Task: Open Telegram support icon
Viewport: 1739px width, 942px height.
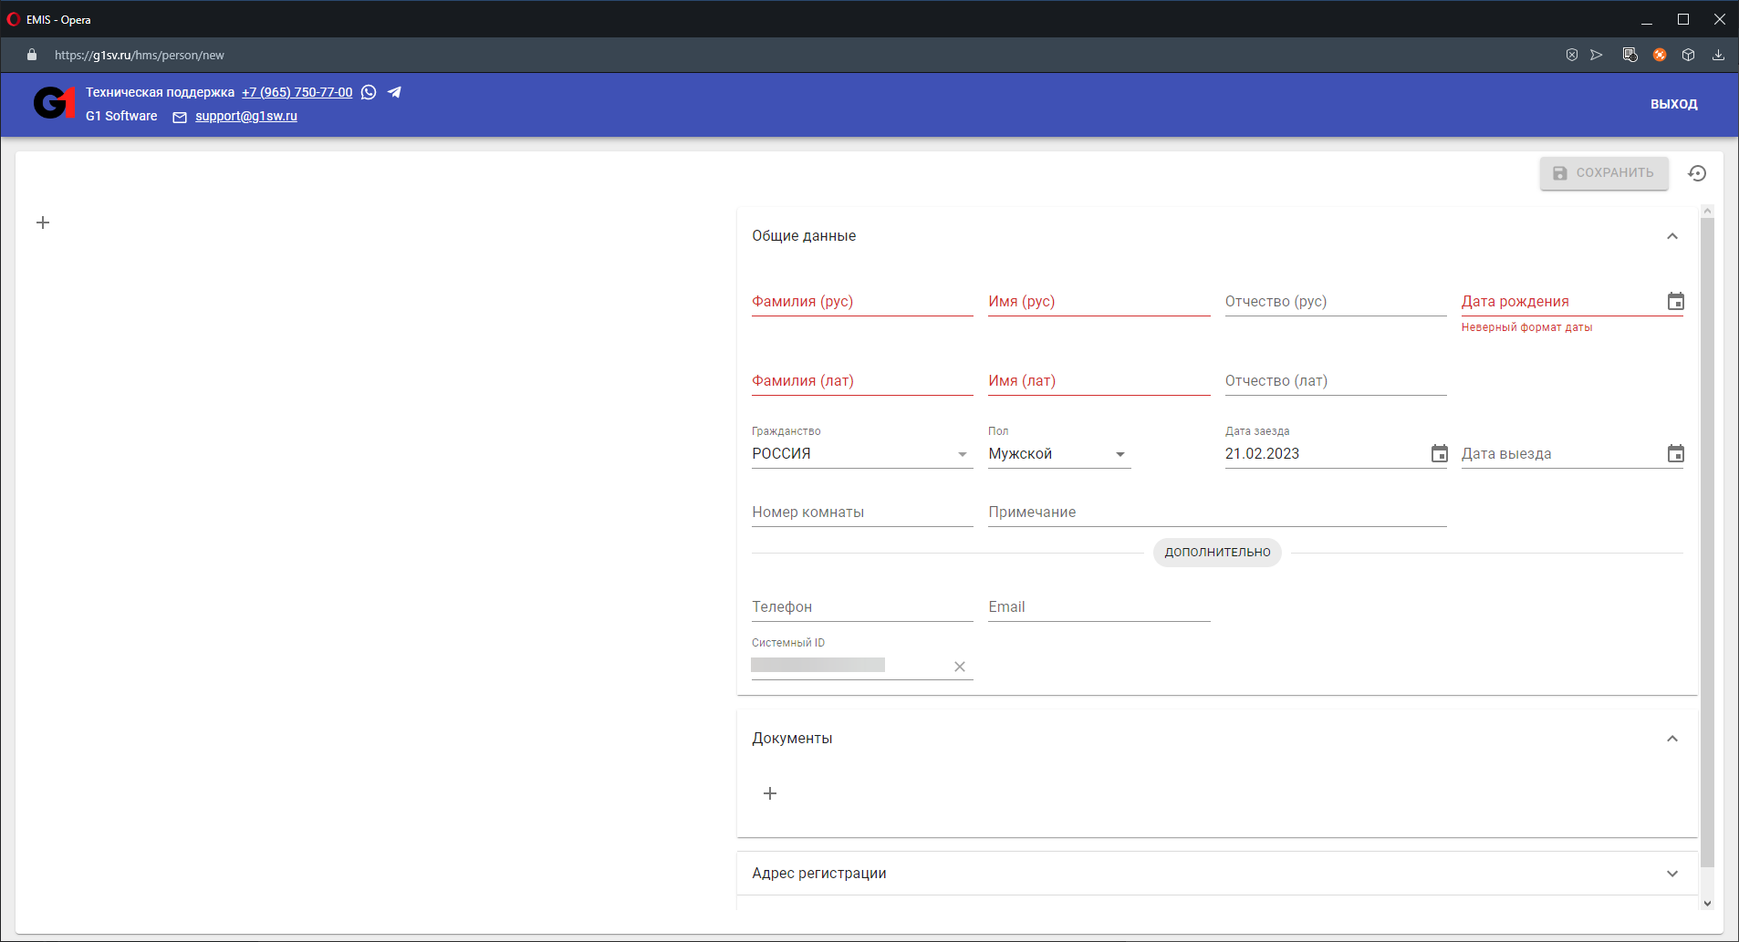Action: point(394,92)
